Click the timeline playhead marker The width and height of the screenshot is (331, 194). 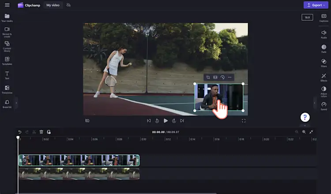[18, 137]
